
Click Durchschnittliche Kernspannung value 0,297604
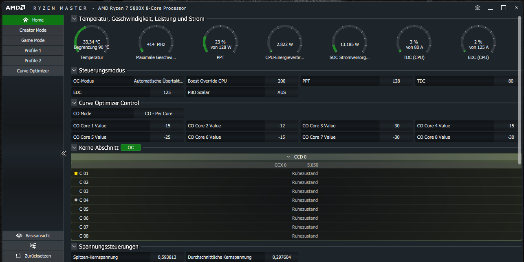[x=282, y=257]
